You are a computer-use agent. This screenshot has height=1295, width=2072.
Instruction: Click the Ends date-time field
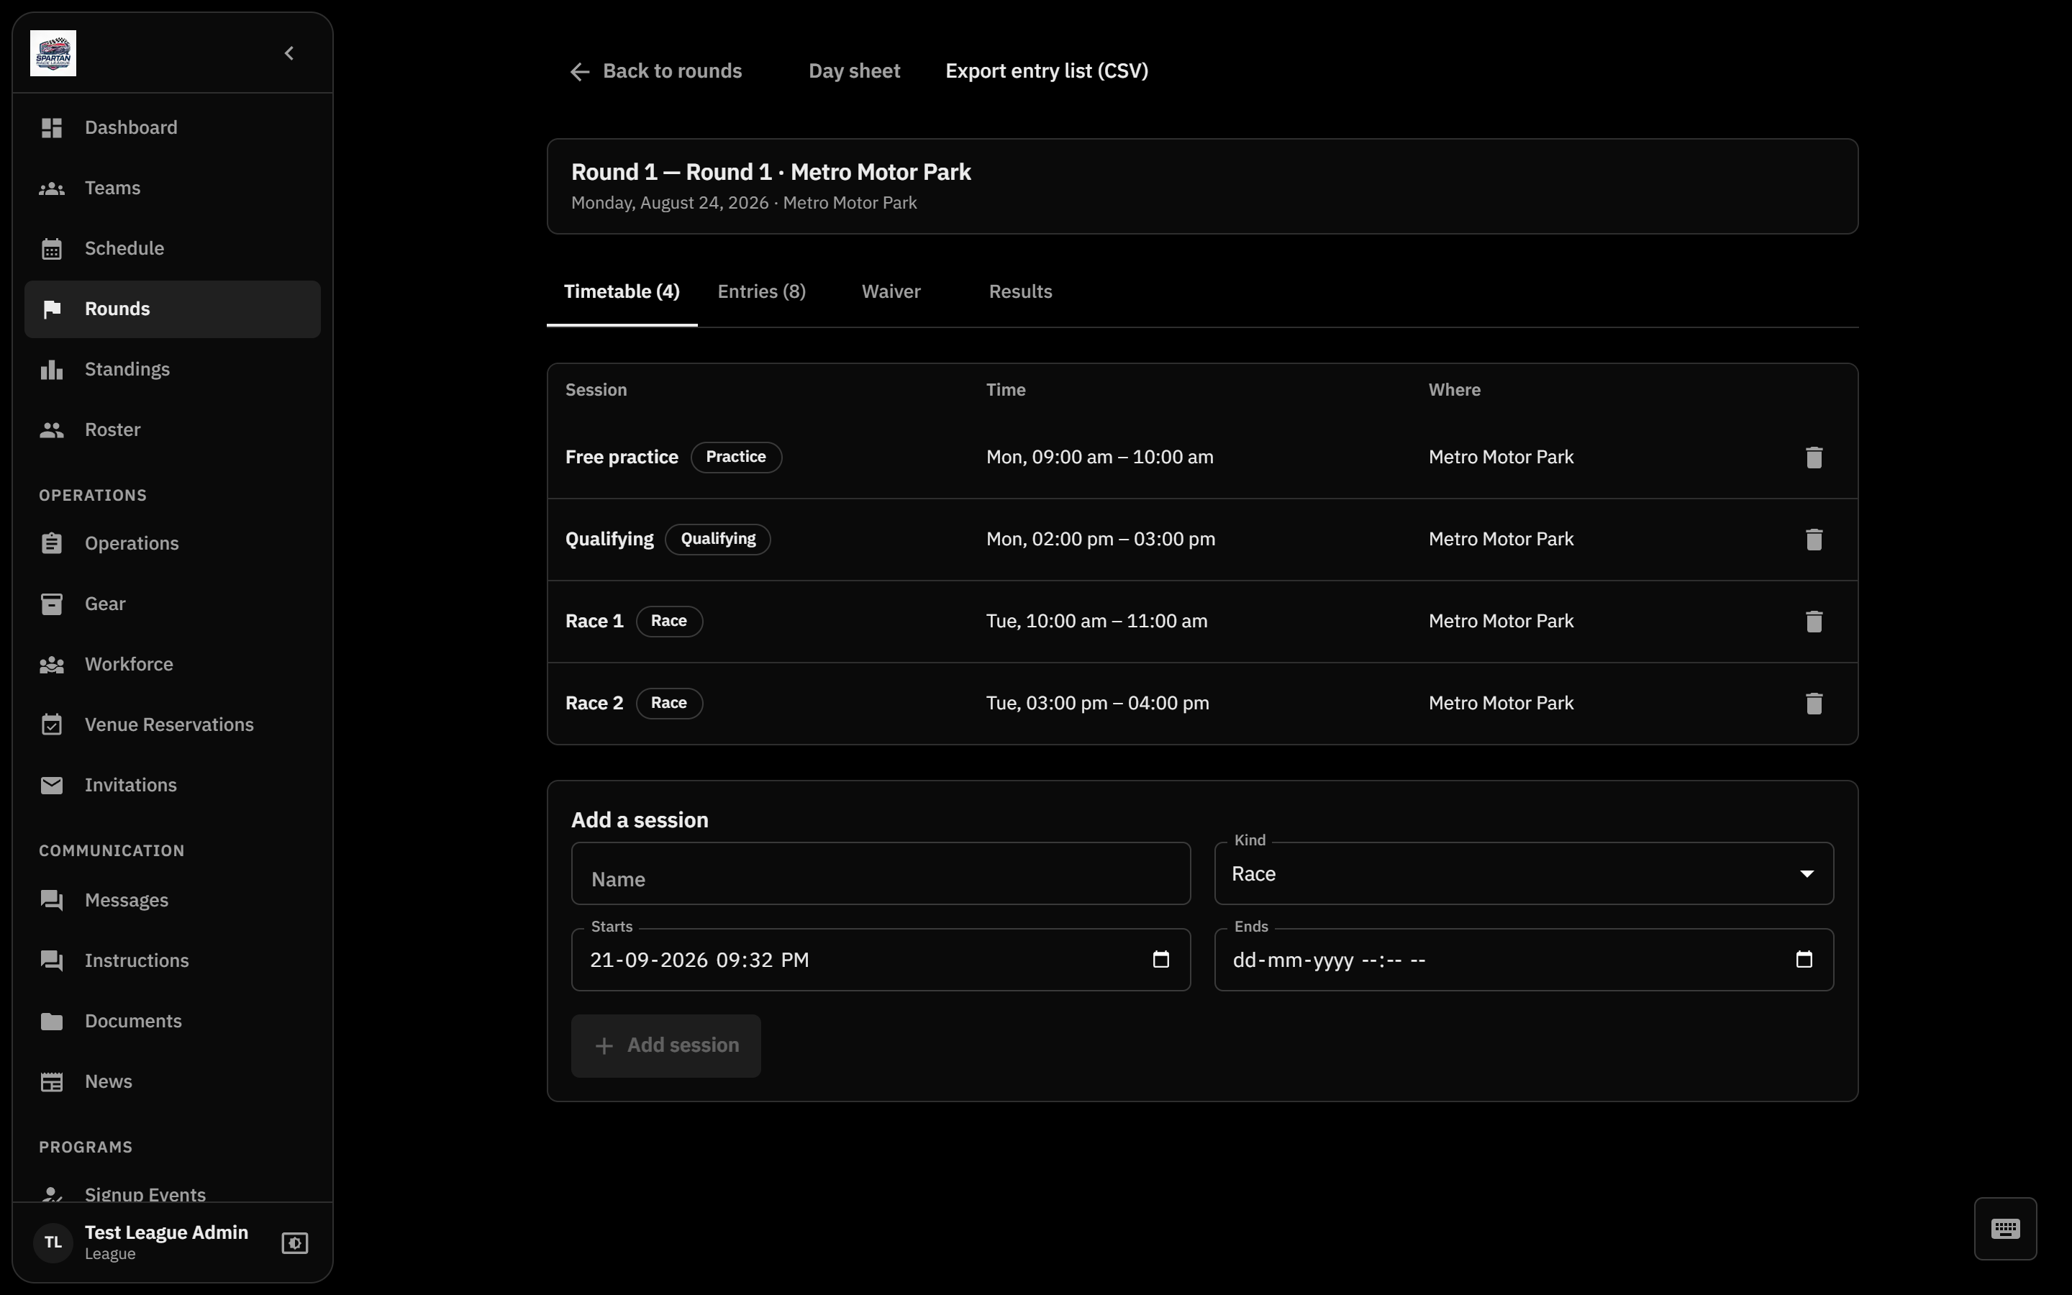[x=1523, y=959]
